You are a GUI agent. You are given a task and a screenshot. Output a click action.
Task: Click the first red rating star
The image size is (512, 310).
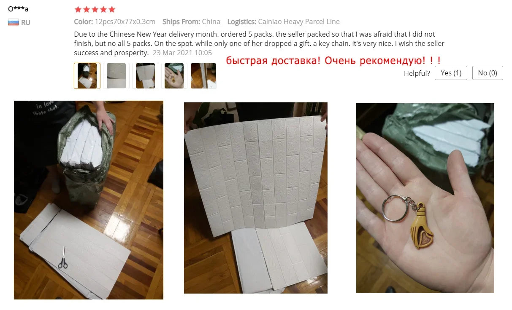click(78, 9)
